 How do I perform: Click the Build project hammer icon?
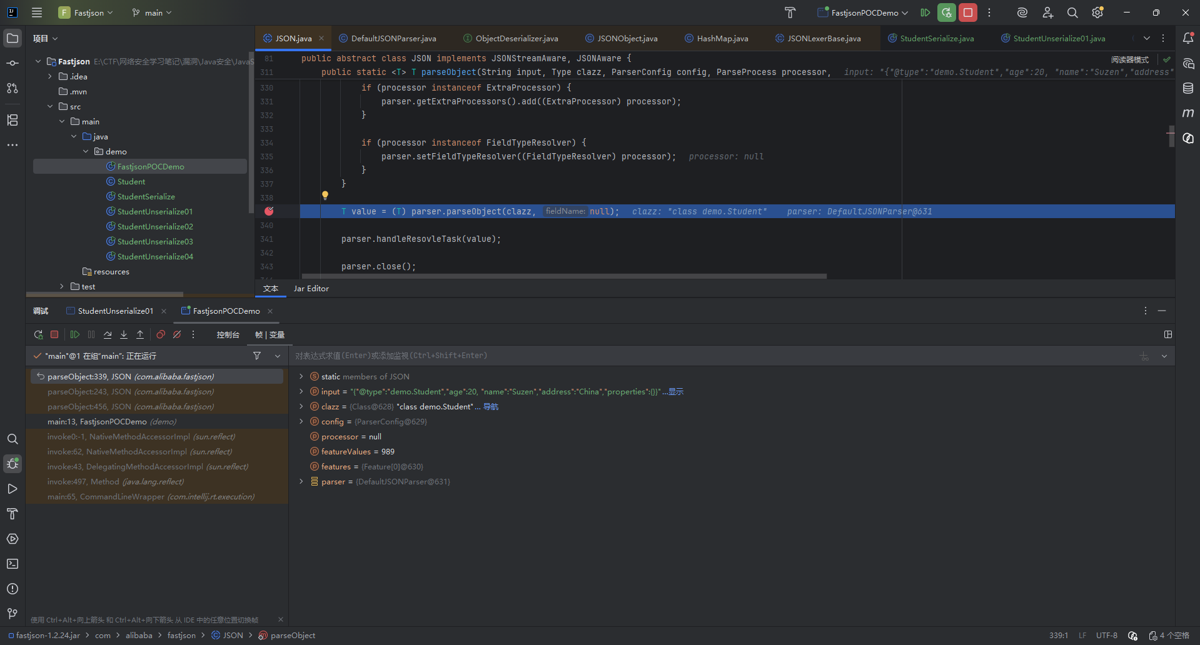click(x=790, y=12)
